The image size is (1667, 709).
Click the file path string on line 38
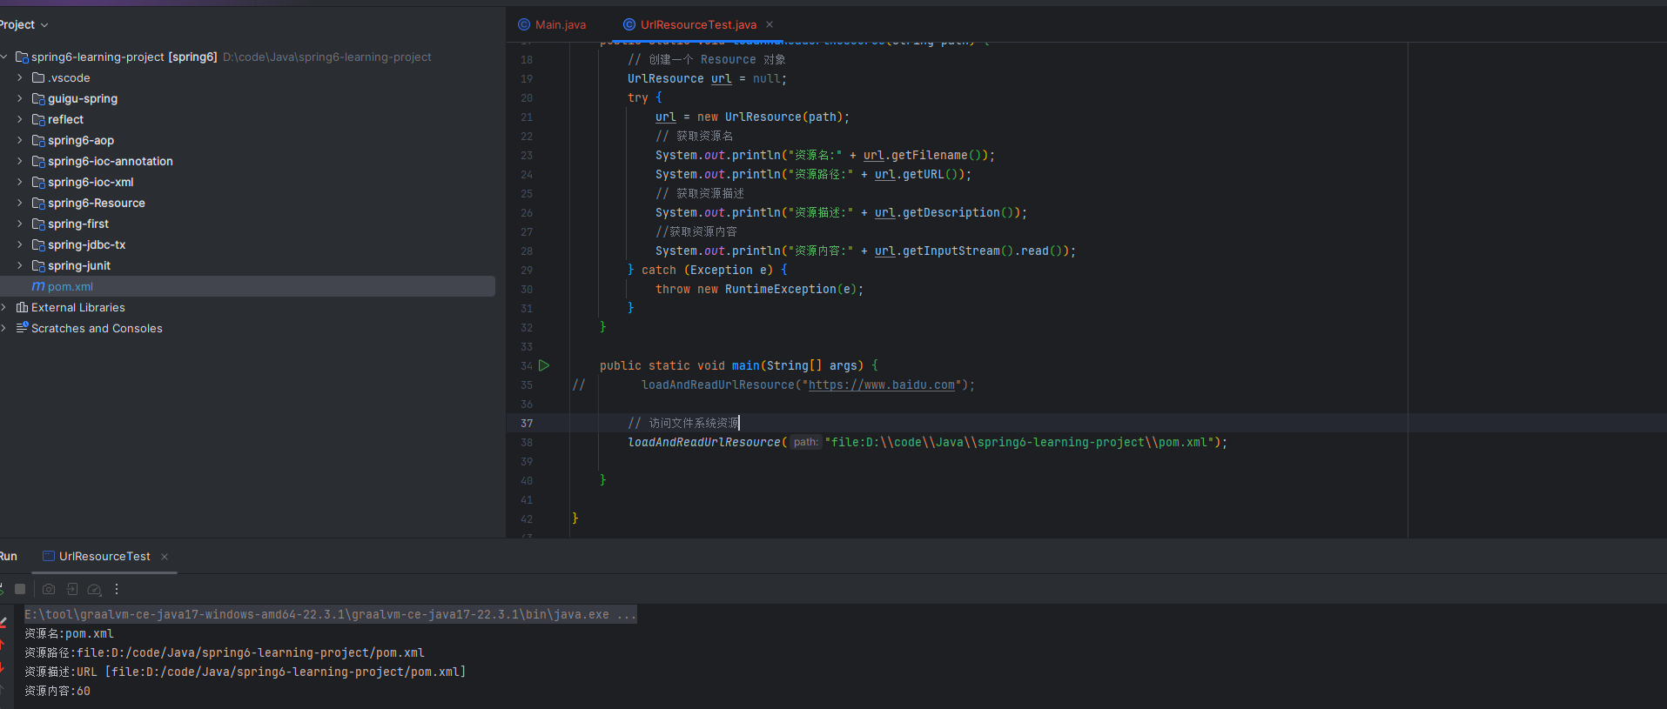[1019, 442]
